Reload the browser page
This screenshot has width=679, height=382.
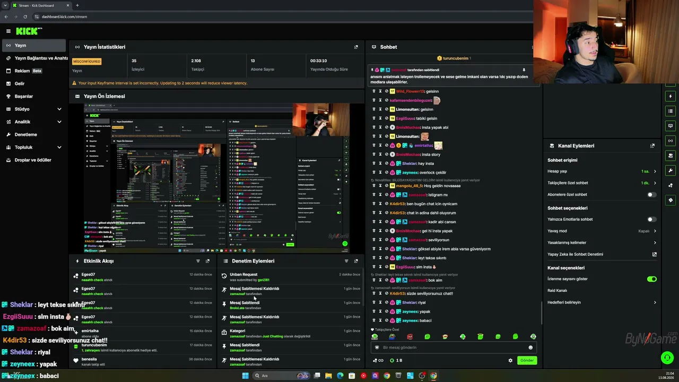click(x=25, y=16)
